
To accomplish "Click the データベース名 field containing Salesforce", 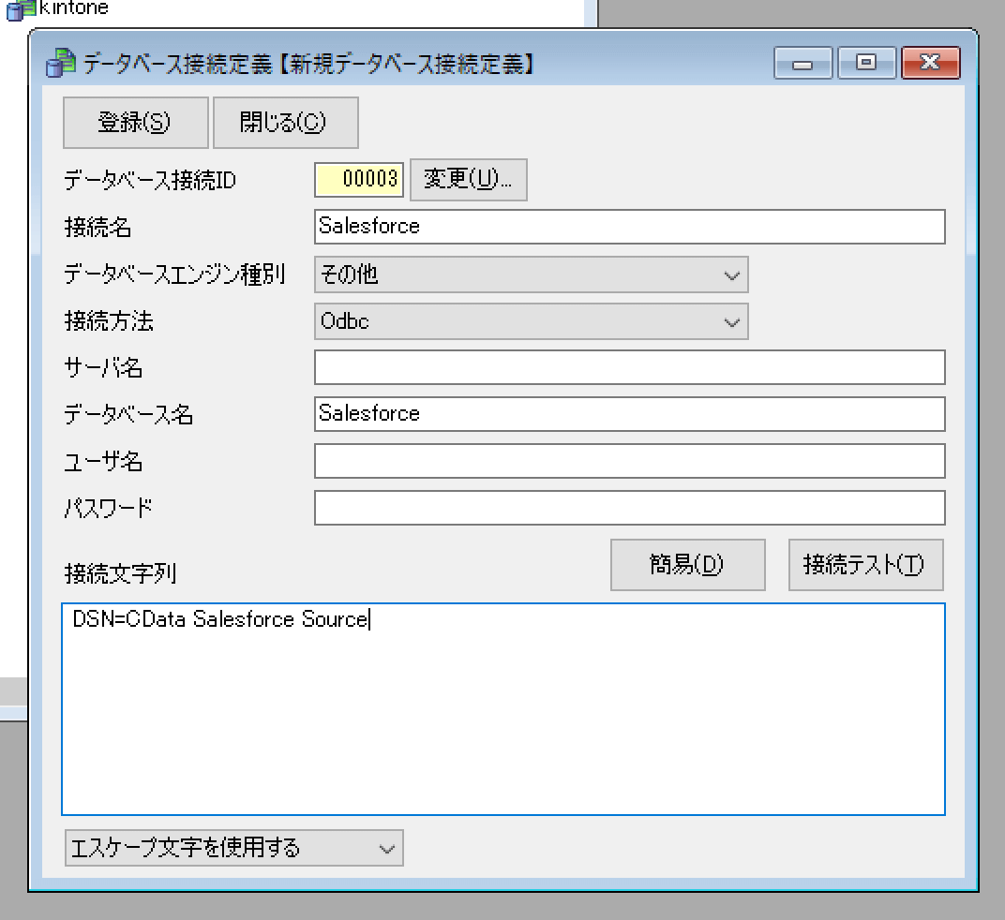I will tap(629, 414).
